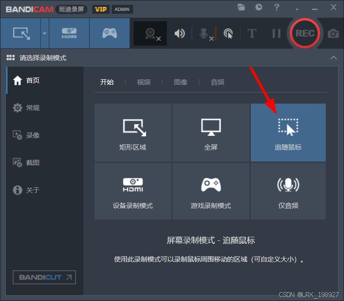Choose 游戏录制模式 game recording tile
The height and width of the screenshot is (301, 344).
click(211, 191)
